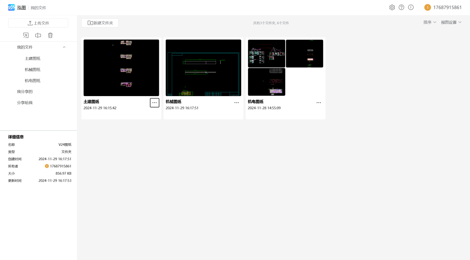Click the 泓图 logo icon
The width and height of the screenshot is (470, 260).
click(x=12, y=7)
